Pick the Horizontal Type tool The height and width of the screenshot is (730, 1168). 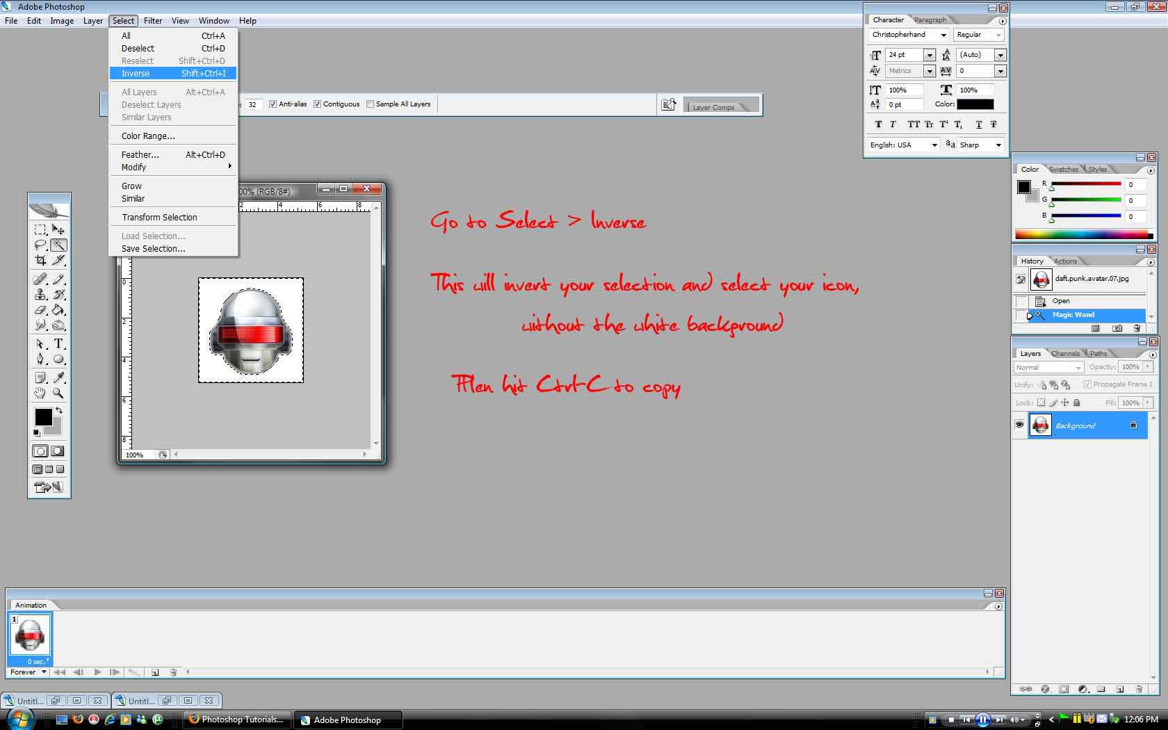(x=59, y=343)
